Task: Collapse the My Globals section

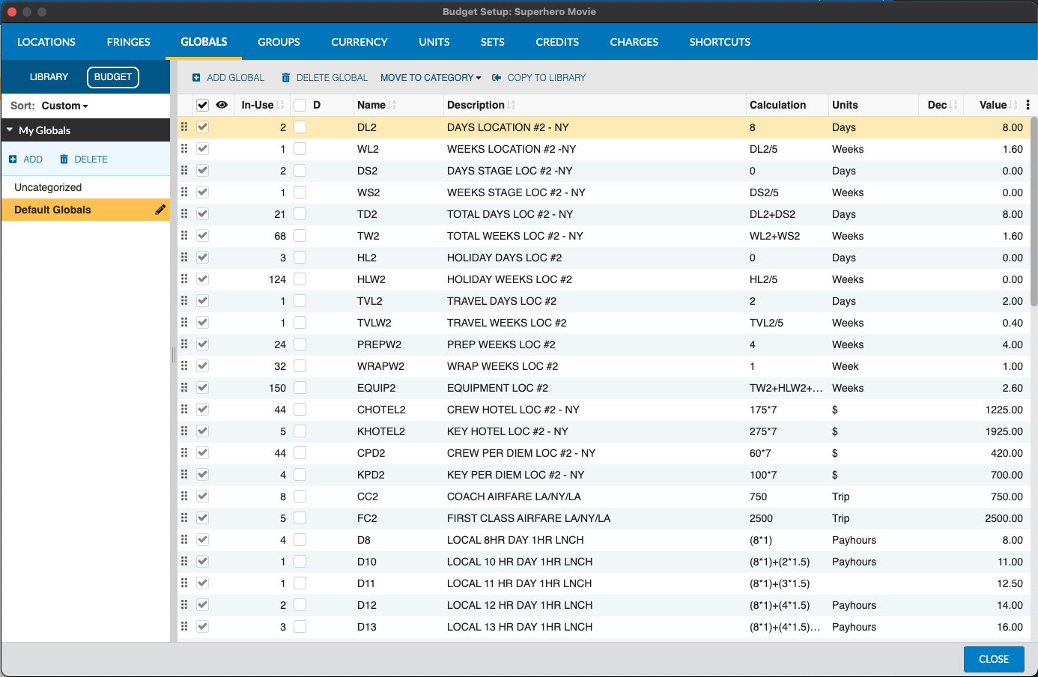Action: [10, 130]
